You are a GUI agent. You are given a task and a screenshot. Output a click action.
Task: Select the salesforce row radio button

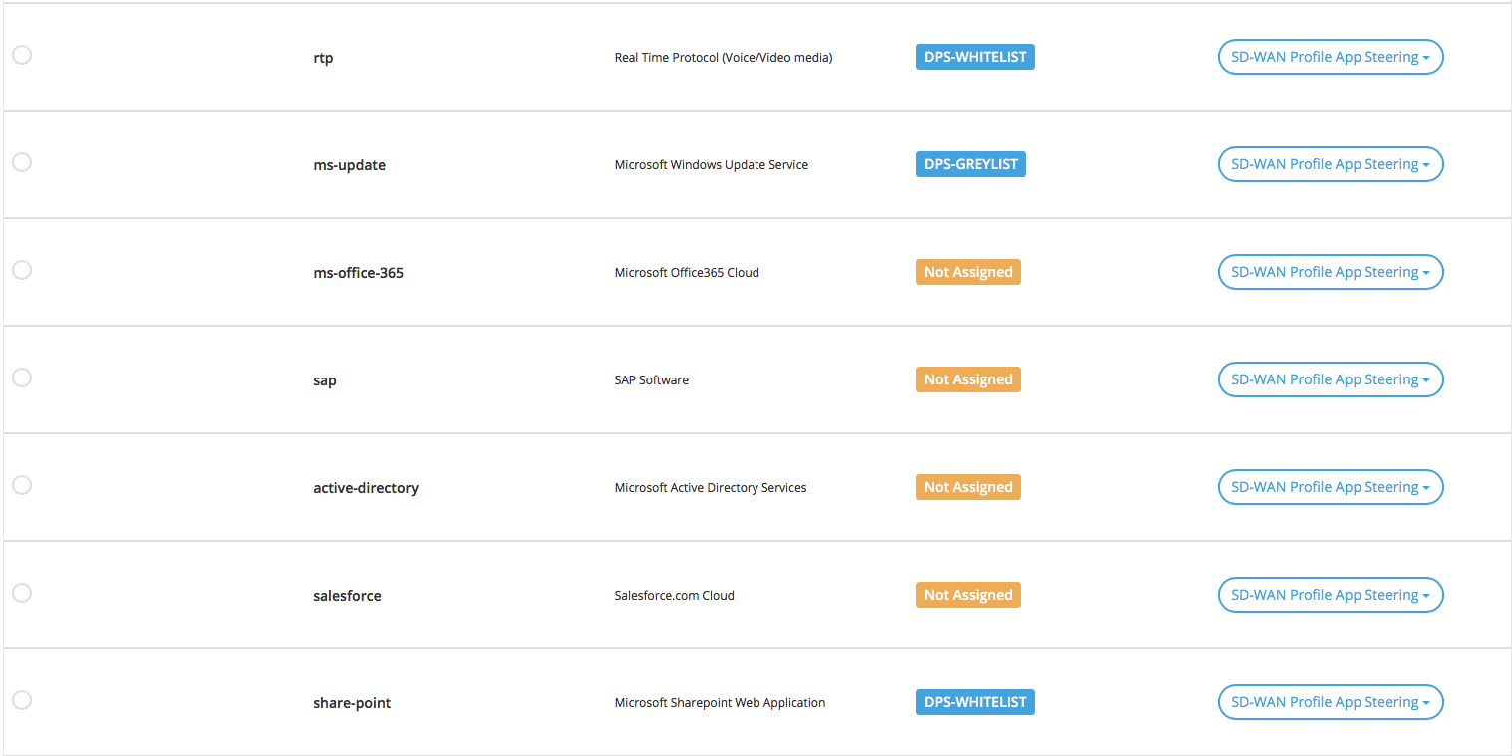(22, 593)
